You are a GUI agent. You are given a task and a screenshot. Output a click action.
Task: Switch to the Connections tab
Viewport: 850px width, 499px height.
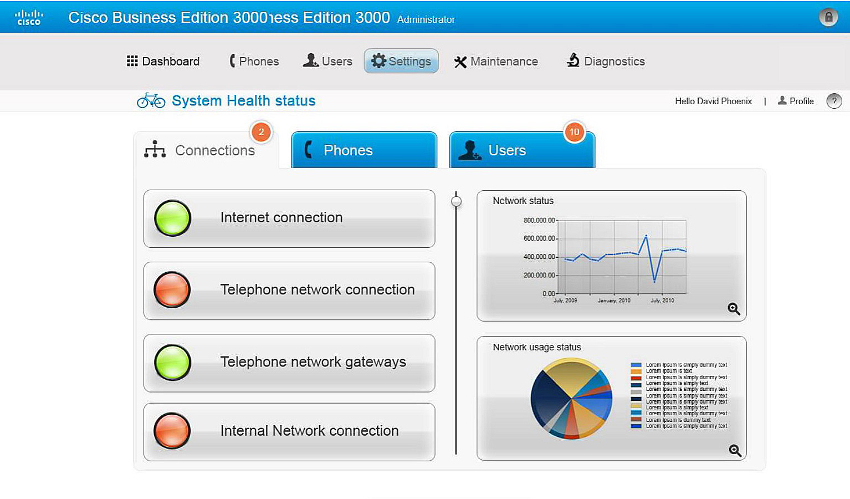click(x=205, y=150)
